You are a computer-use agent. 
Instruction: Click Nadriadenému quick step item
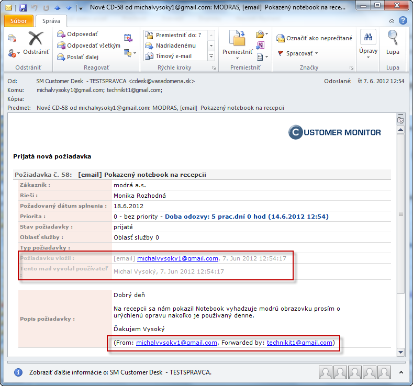coord(171,46)
